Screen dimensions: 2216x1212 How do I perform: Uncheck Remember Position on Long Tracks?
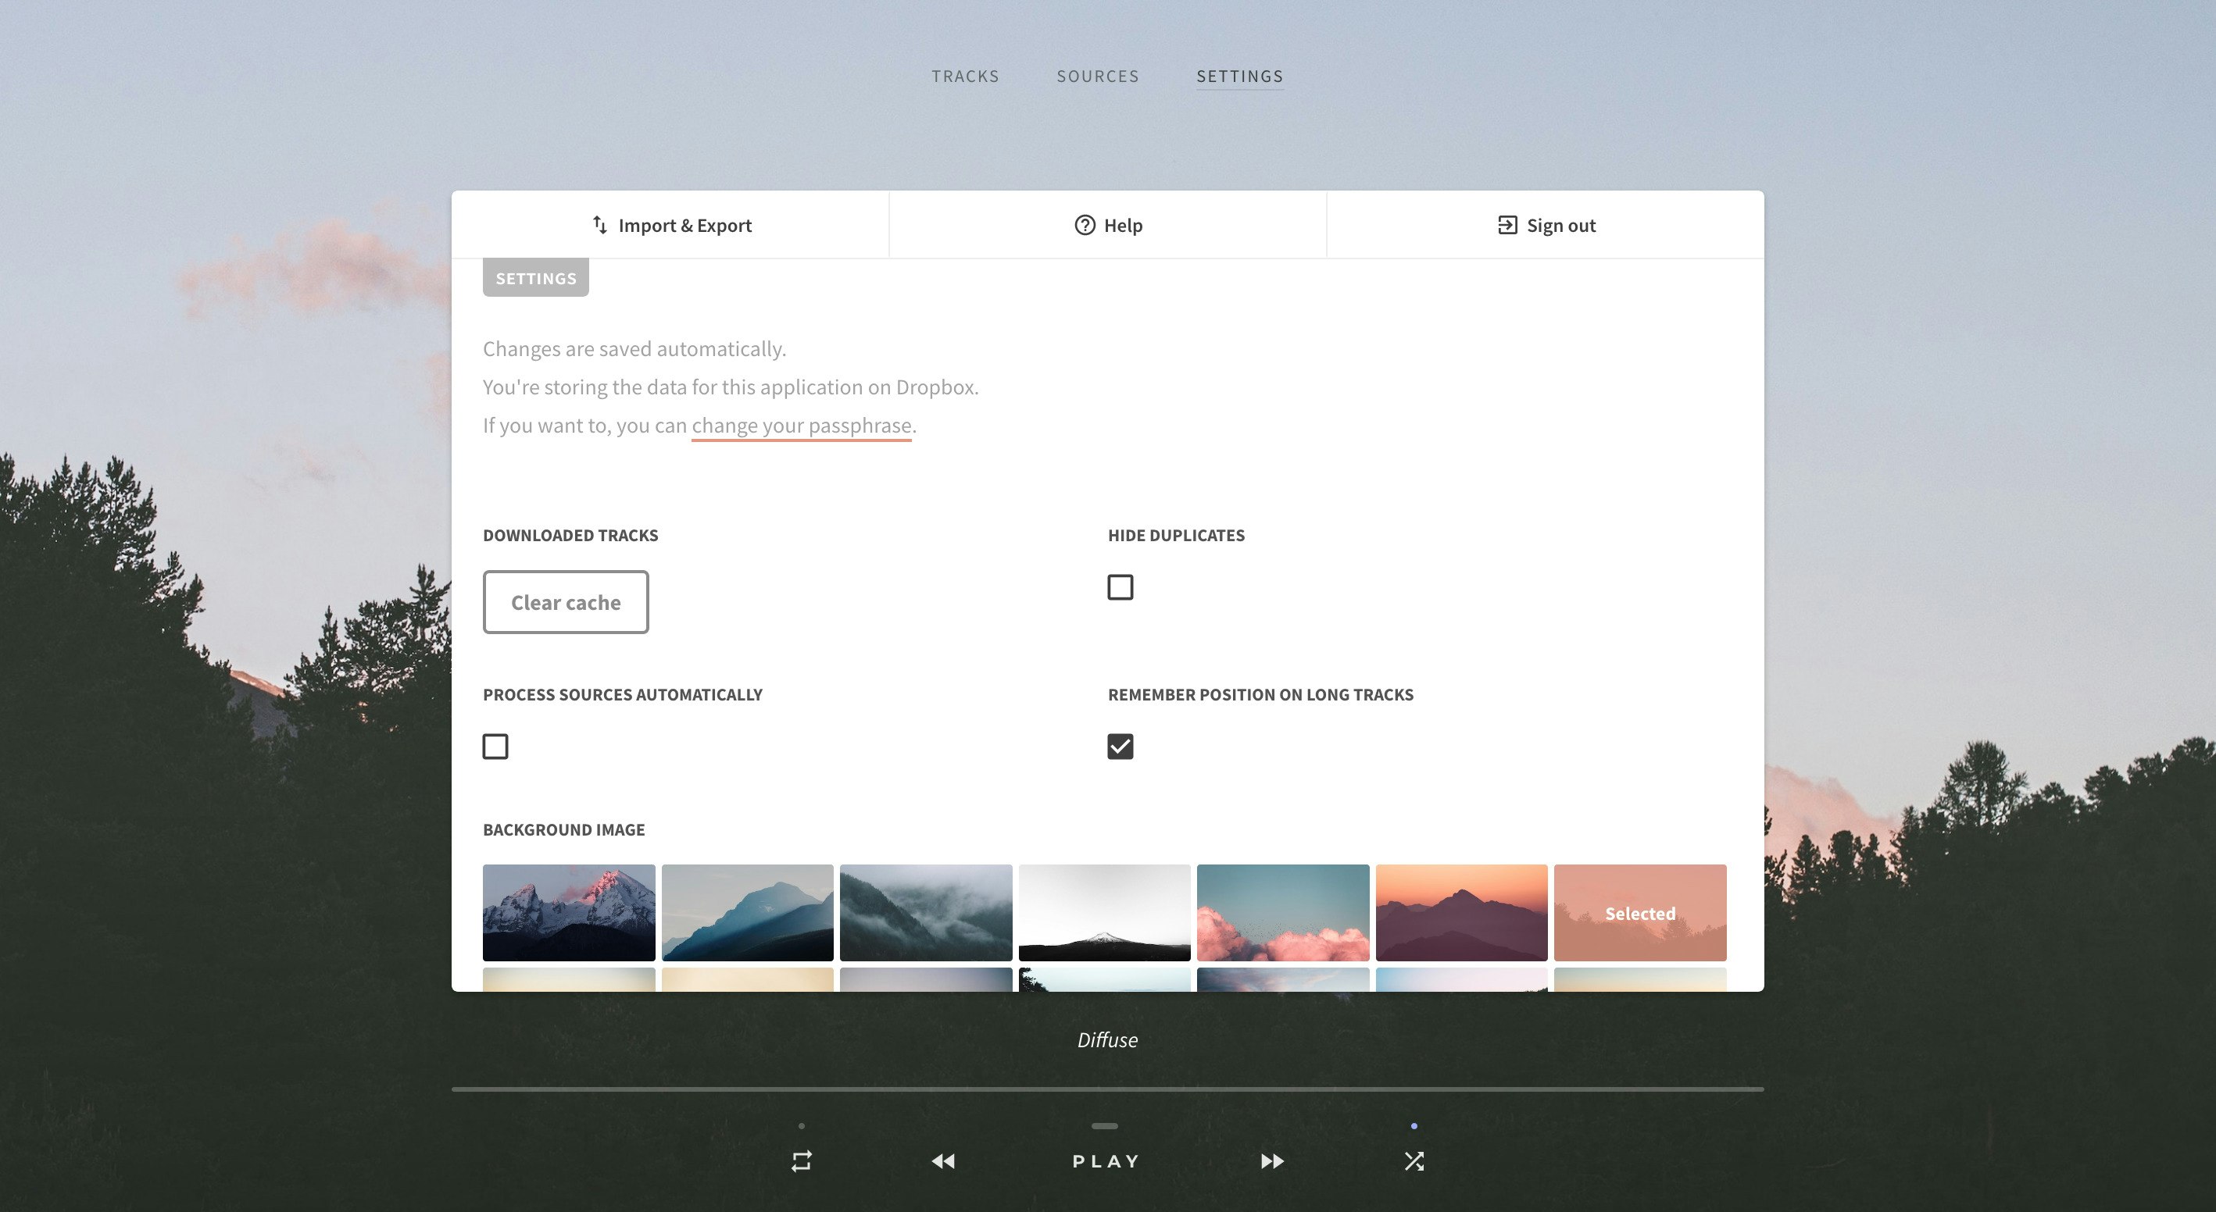1119,746
